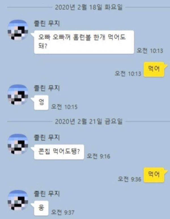Click the 오전 9:37 timestamp

pyautogui.click(x=63, y=212)
